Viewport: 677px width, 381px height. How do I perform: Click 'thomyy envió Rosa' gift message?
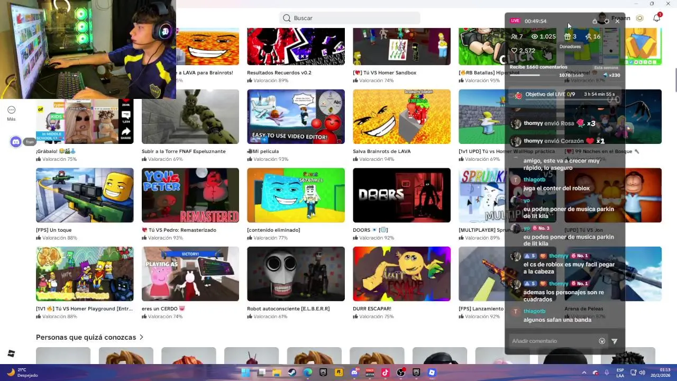[560, 123]
